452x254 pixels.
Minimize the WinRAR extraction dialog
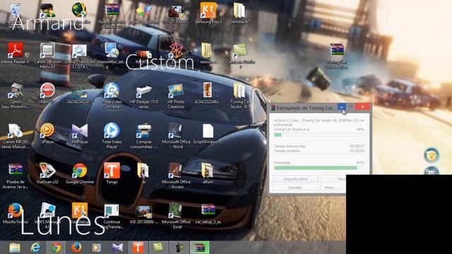coord(342,107)
